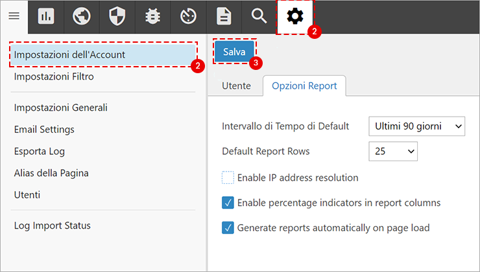This screenshot has height=272, width=480.
Task: Select the Opzioni Report tab
Action: coord(304,86)
